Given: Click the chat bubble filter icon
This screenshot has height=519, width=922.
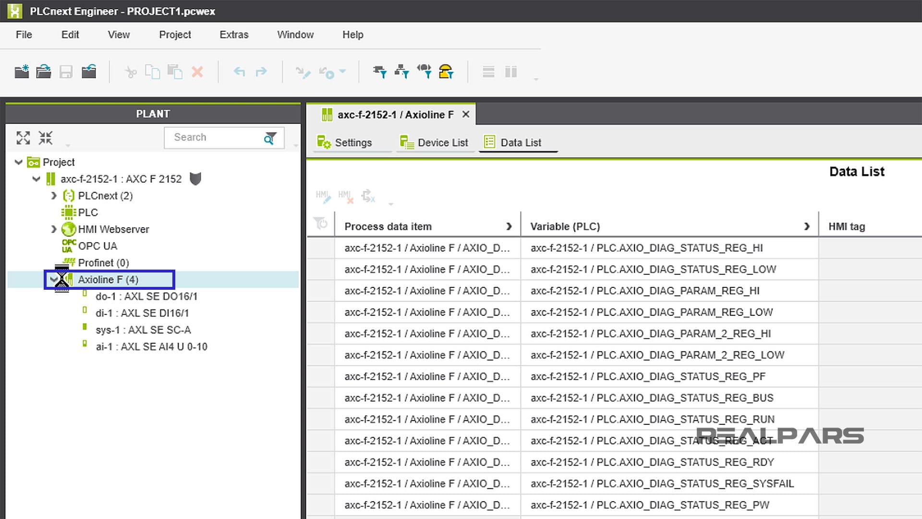Looking at the screenshot, I should coord(424,72).
